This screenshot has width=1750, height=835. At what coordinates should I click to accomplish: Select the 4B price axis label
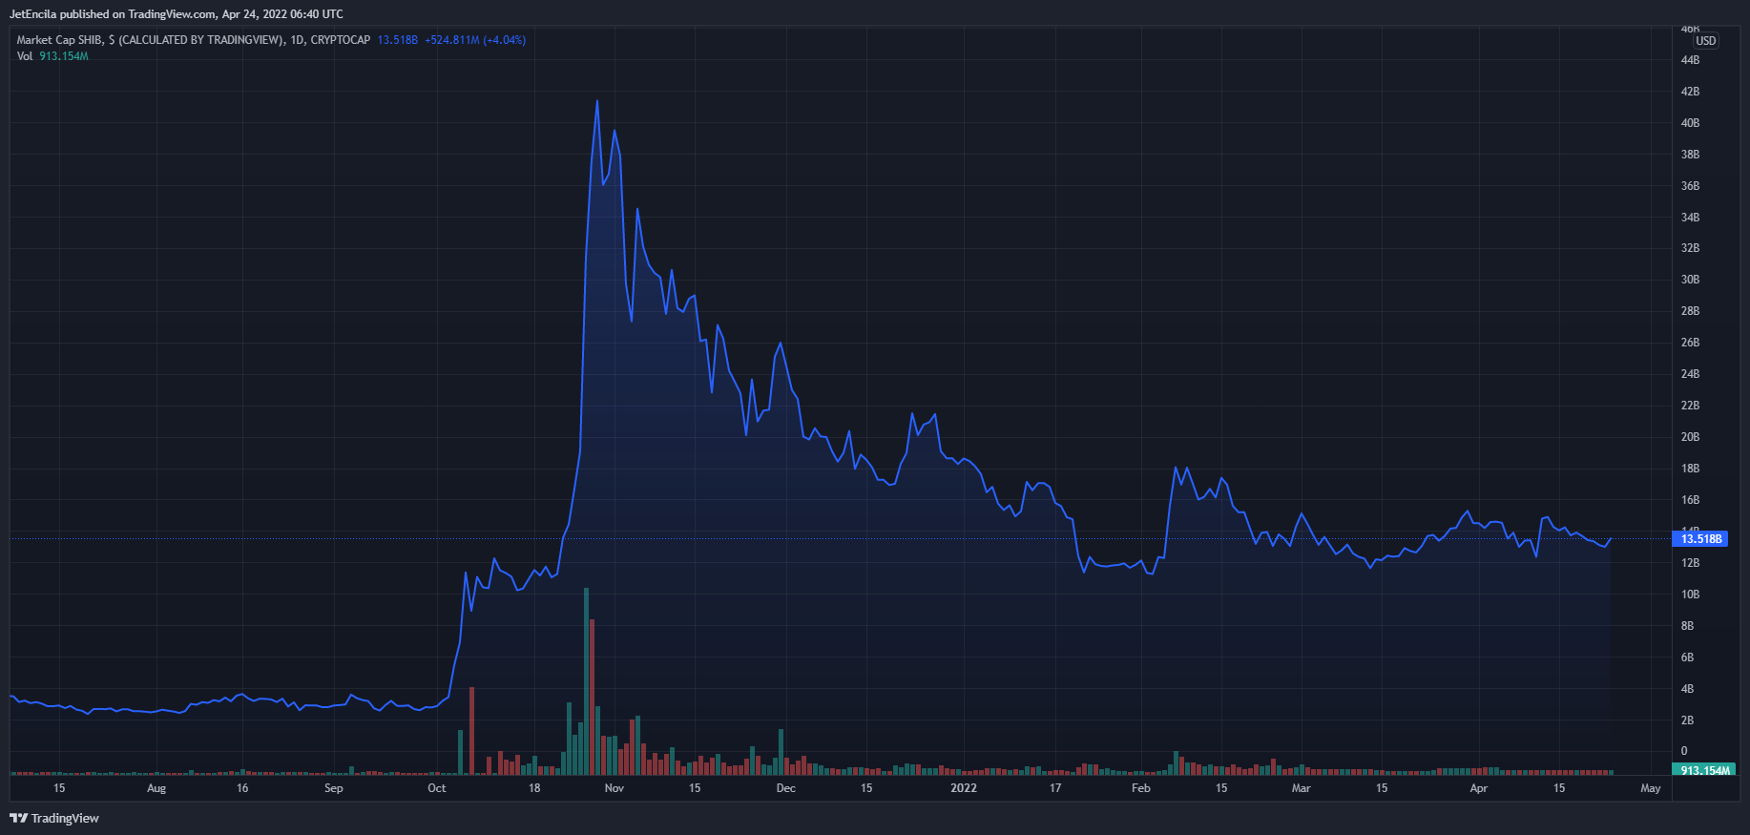point(1687,689)
